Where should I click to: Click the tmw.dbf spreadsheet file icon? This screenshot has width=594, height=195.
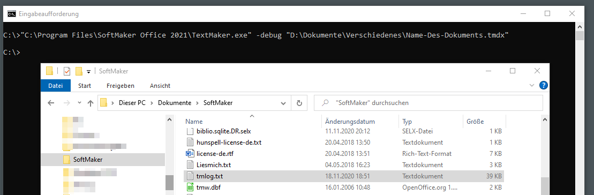pos(190,187)
